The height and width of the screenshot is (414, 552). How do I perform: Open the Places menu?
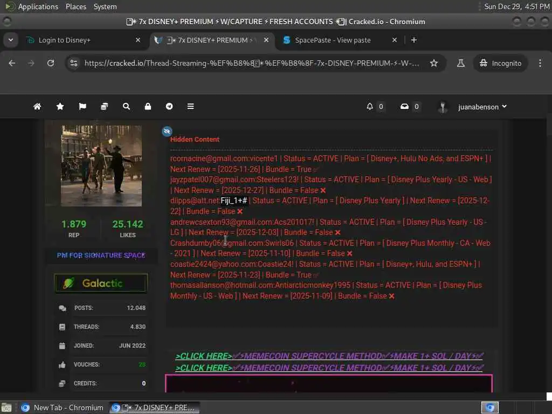[75, 6]
